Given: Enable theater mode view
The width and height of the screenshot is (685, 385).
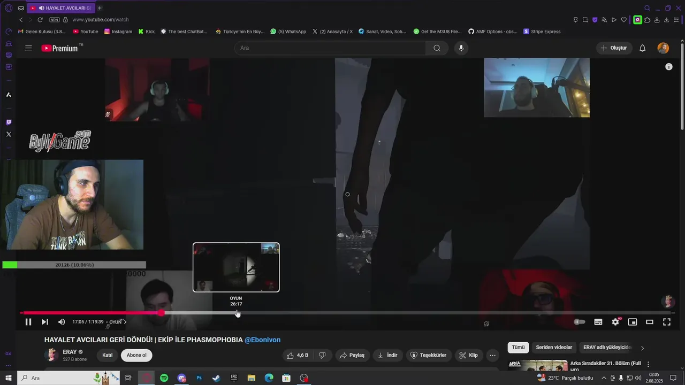Looking at the screenshot, I should 650,322.
